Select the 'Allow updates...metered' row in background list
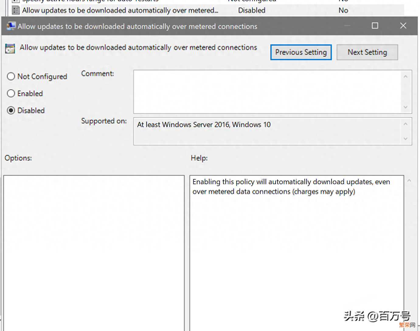The width and height of the screenshot is (420, 331). tap(208, 10)
